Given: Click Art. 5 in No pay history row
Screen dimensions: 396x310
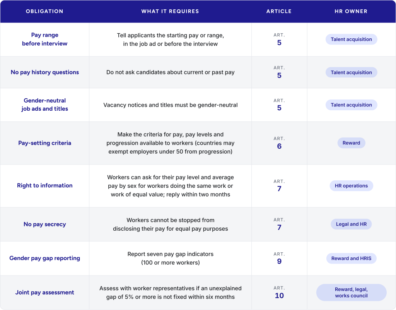Looking at the screenshot, I should pyautogui.click(x=279, y=72).
